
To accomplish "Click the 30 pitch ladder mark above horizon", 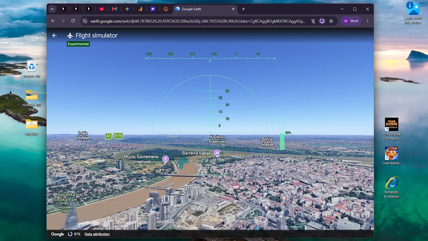I will point(227,91).
